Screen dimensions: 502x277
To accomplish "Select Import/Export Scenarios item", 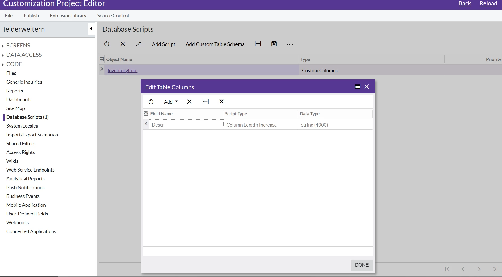I will coord(32,135).
